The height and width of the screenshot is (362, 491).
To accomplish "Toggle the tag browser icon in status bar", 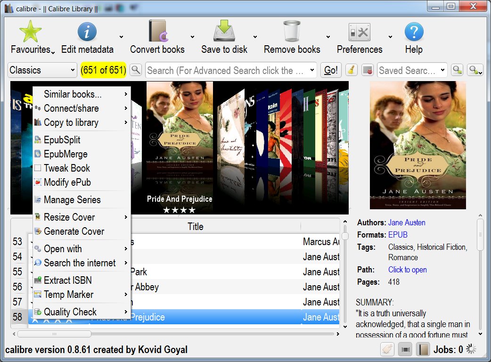I will tap(387, 349).
